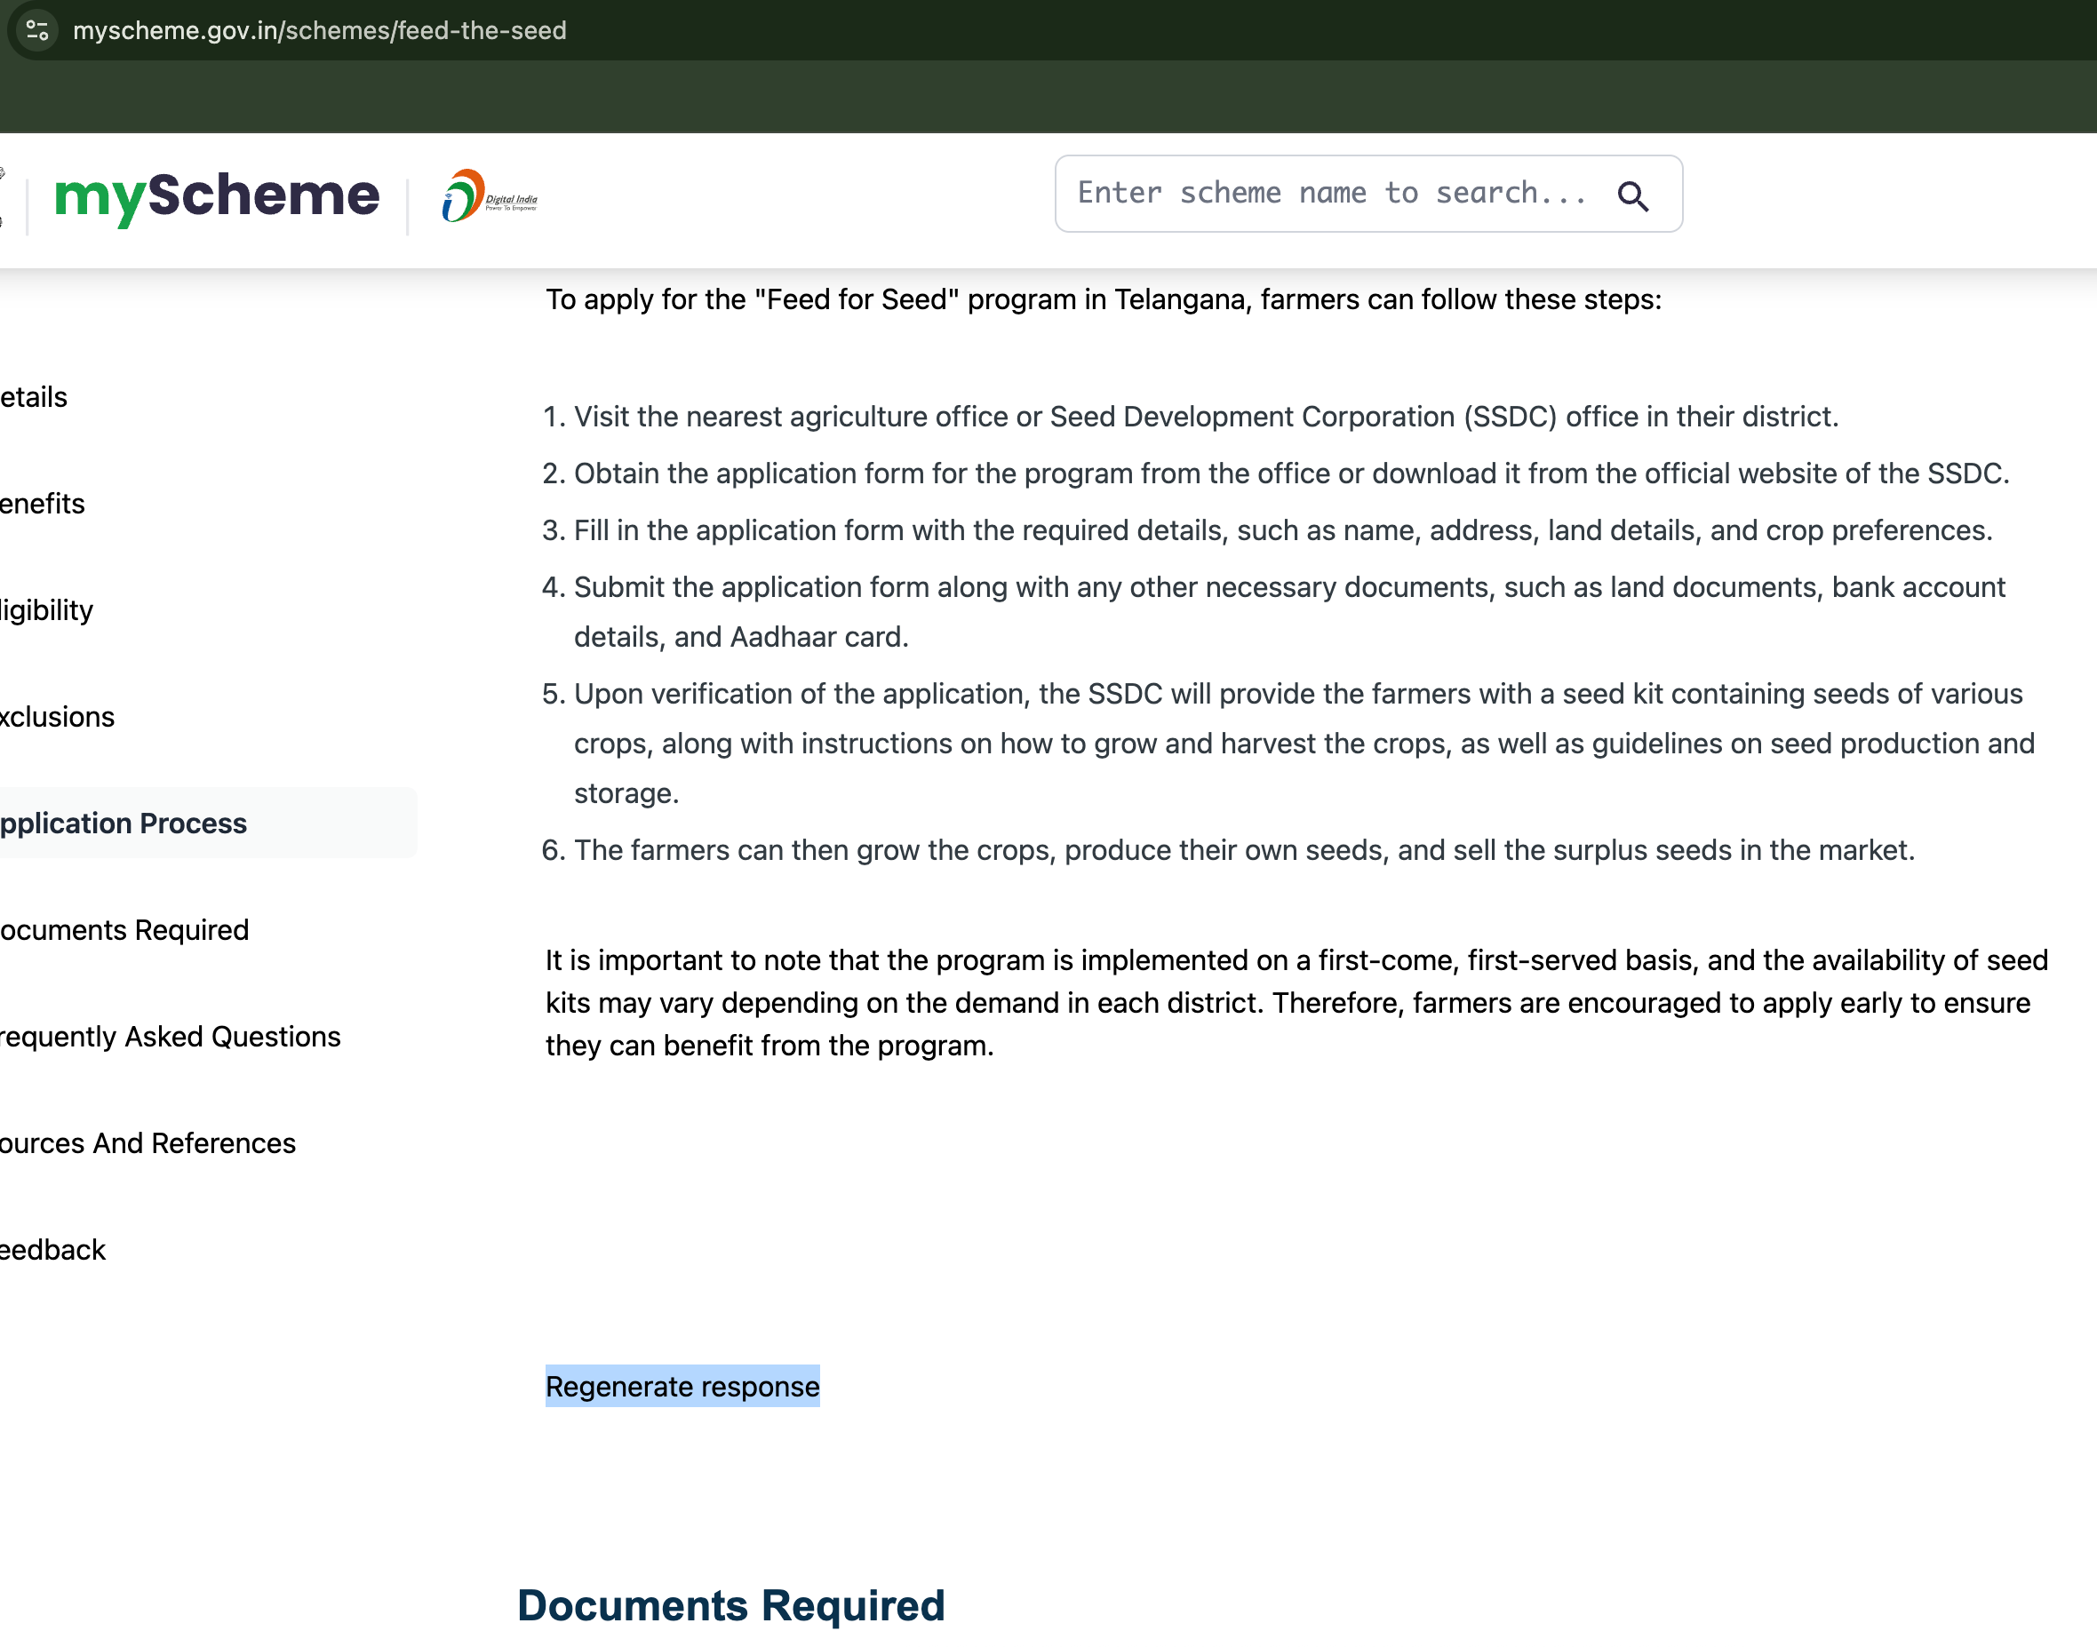Go to the Details section in sidebar

[34, 397]
